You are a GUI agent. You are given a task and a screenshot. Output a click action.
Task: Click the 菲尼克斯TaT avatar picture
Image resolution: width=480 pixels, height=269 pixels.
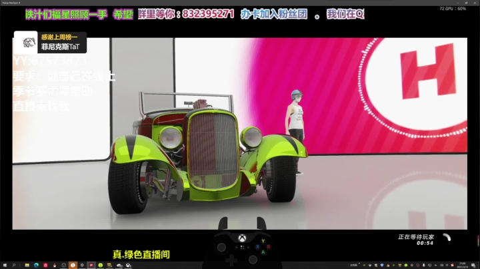26,43
